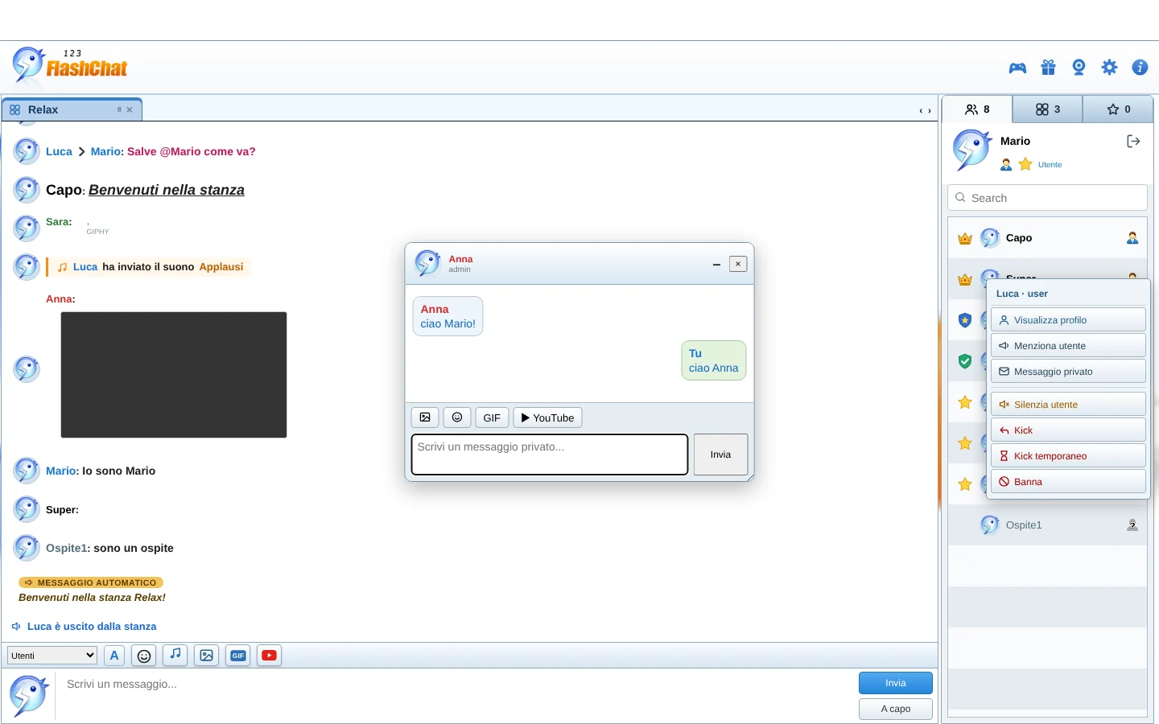This screenshot has width=1159, height=724.
Task: Open text formatting A button
Action: coord(114,656)
